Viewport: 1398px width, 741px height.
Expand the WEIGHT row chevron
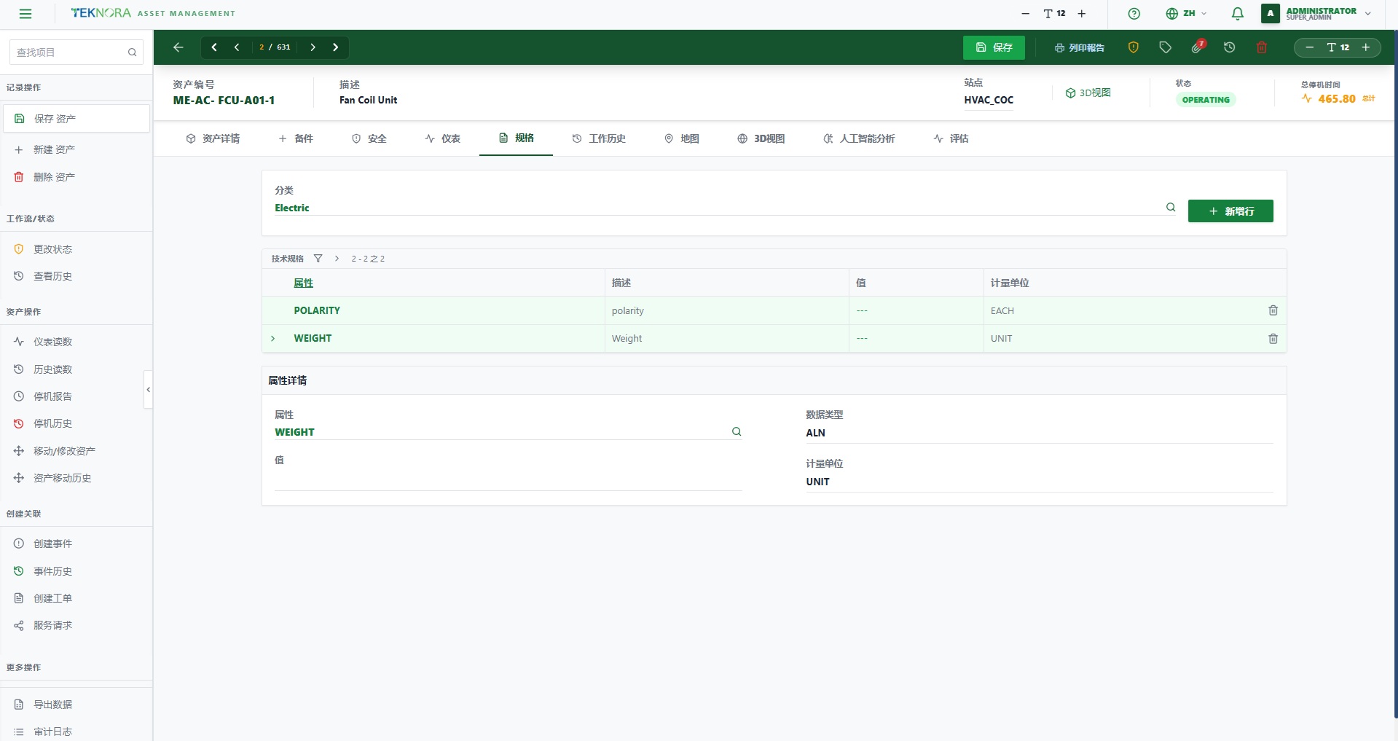coord(273,339)
